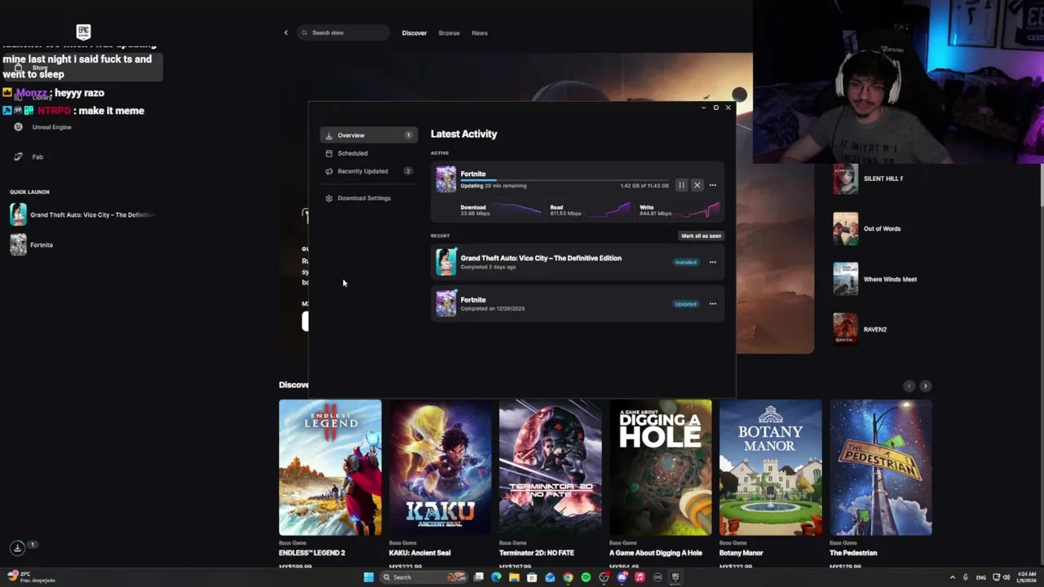Open the Windows Start menu
1044x587 pixels.
369,577
